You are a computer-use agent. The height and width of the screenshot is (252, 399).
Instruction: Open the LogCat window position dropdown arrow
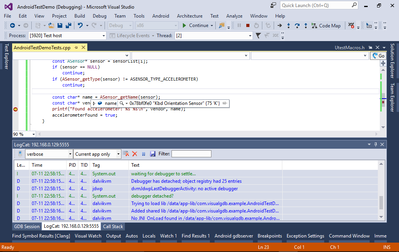[369, 144]
